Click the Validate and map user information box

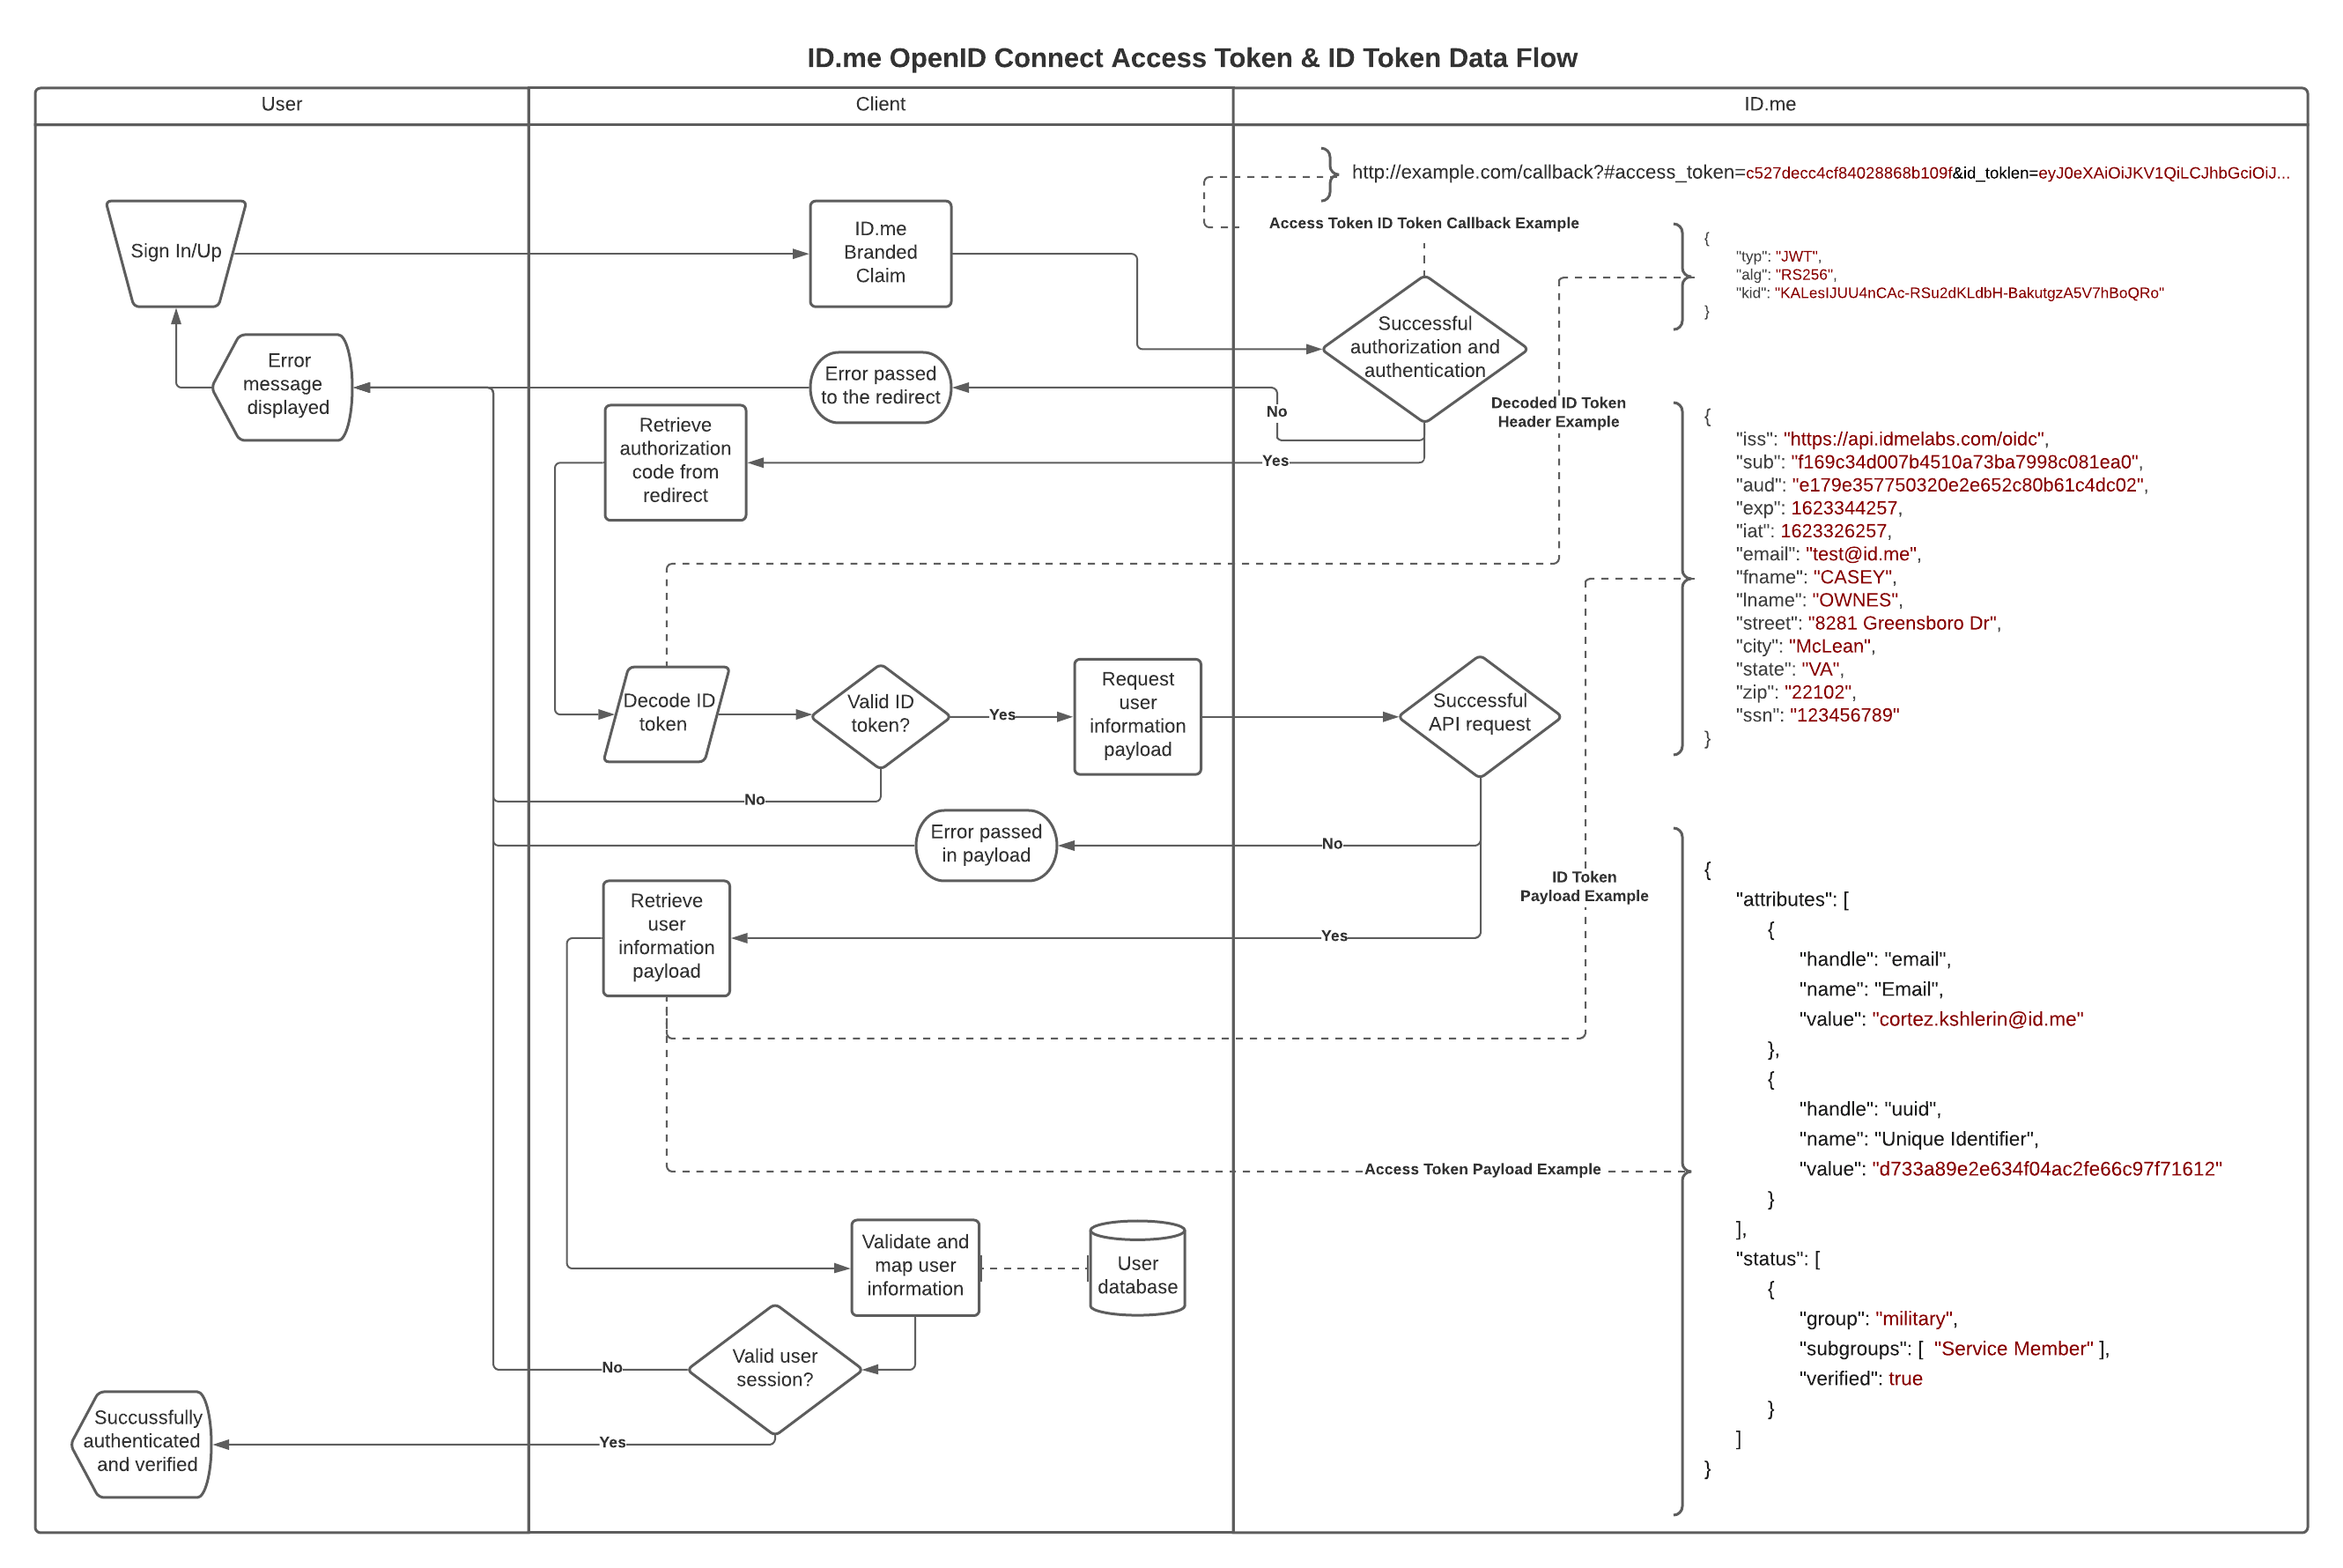pyautogui.click(x=915, y=1267)
